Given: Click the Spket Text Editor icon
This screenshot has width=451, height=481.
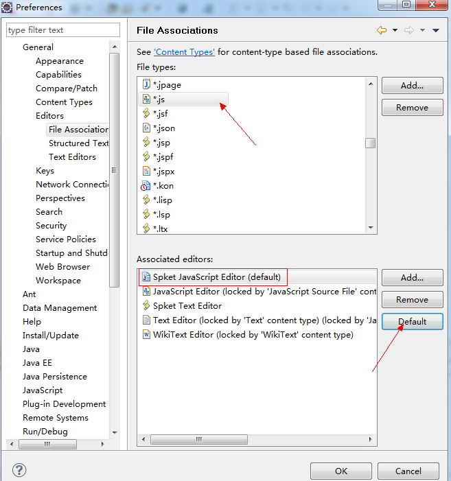Looking at the screenshot, I should click(x=146, y=305).
